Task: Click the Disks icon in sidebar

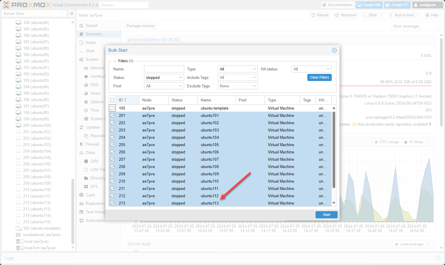Action: pos(81,153)
